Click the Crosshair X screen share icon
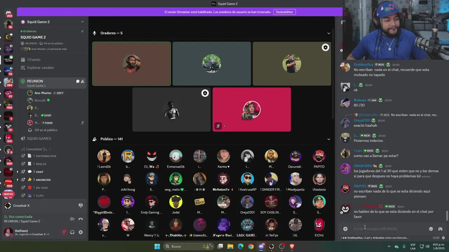Image resolution: width=449 pixels, height=252 pixels. pyautogui.click(x=81, y=205)
